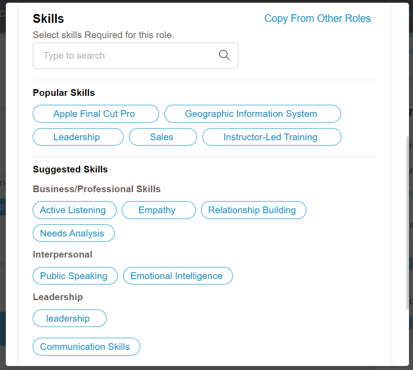
Task: Click the Interpersonal category label
Action: 62,254
